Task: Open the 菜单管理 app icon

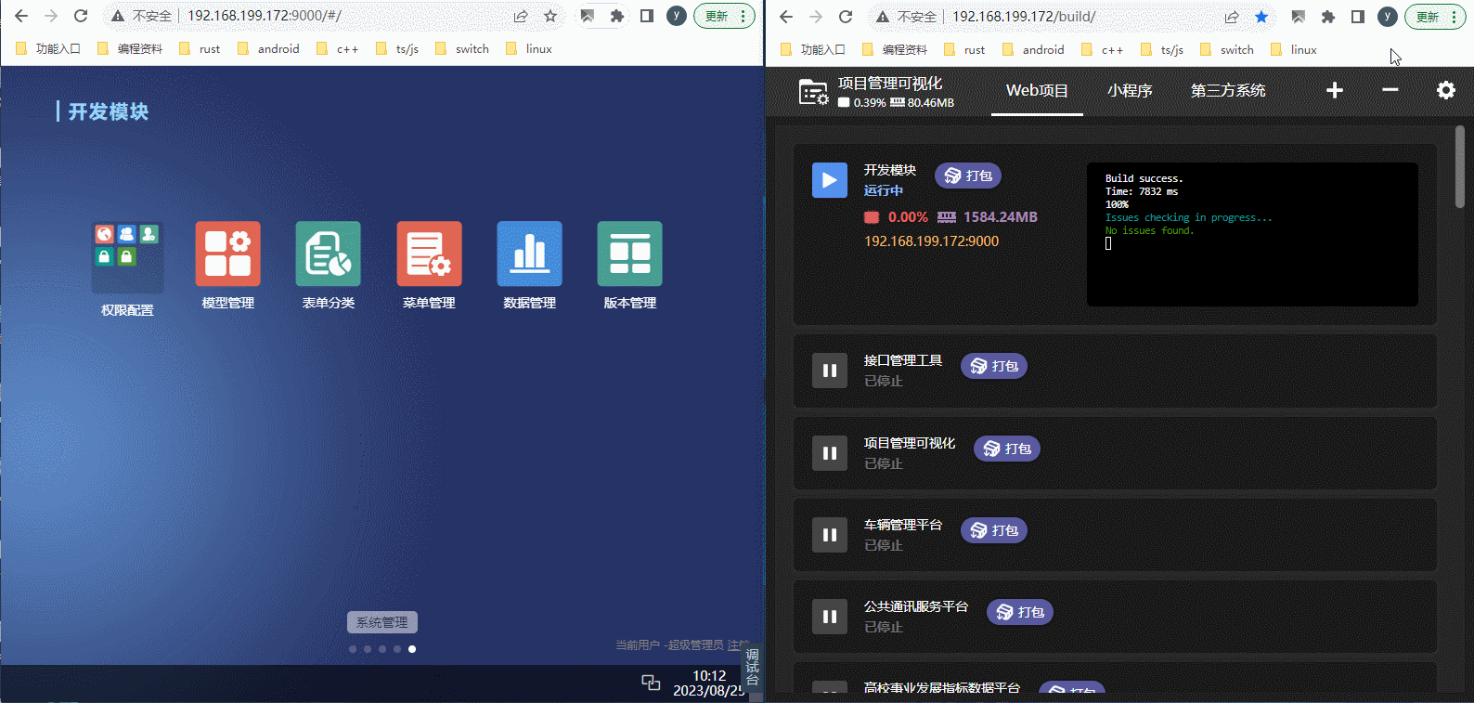Action: click(x=429, y=254)
